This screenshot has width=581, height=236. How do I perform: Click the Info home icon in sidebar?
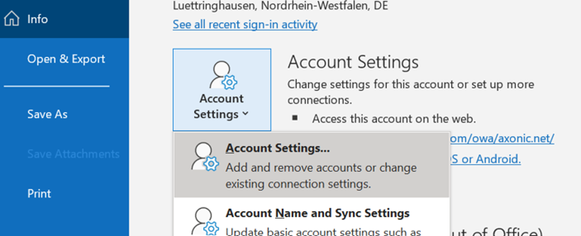(12, 19)
